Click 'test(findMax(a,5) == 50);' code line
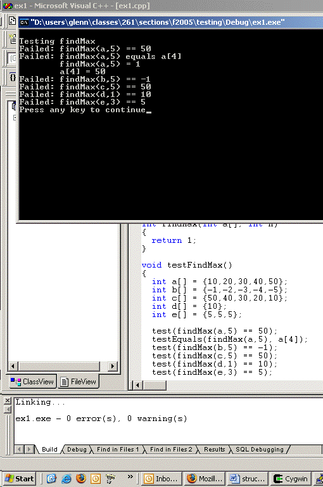Viewport: 323px width, 487px height. [x=215, y=331]
